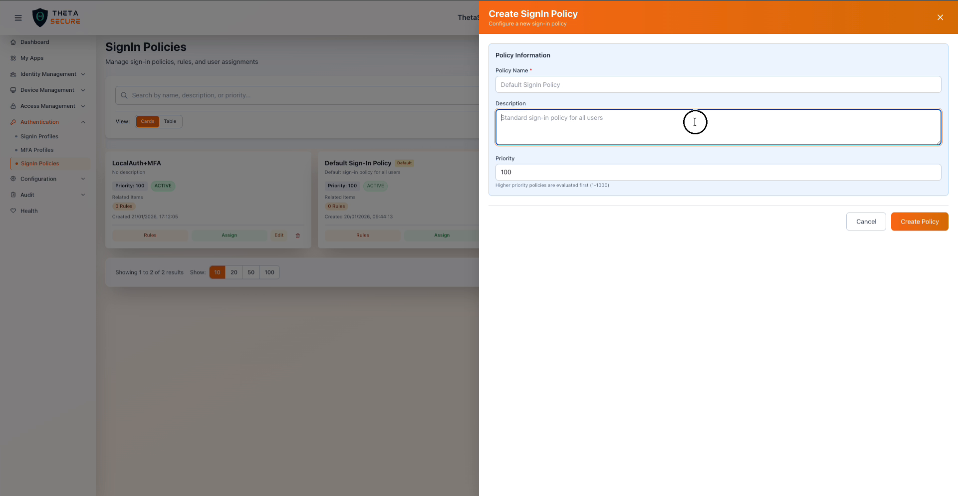958x496 pixels.
Task: Select the Access Management key icon
Action: 13,106
